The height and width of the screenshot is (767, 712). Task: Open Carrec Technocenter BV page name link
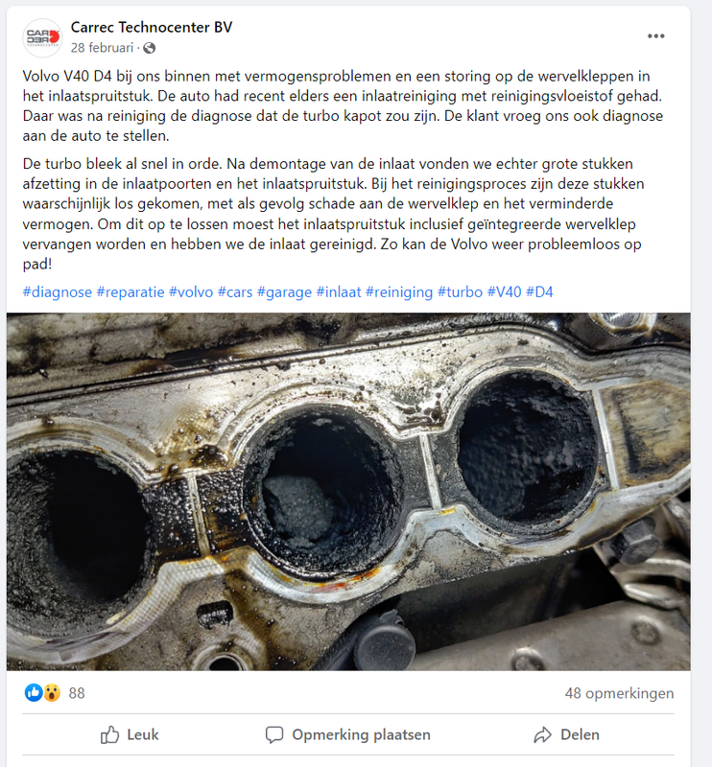click(x=152, y=28)
